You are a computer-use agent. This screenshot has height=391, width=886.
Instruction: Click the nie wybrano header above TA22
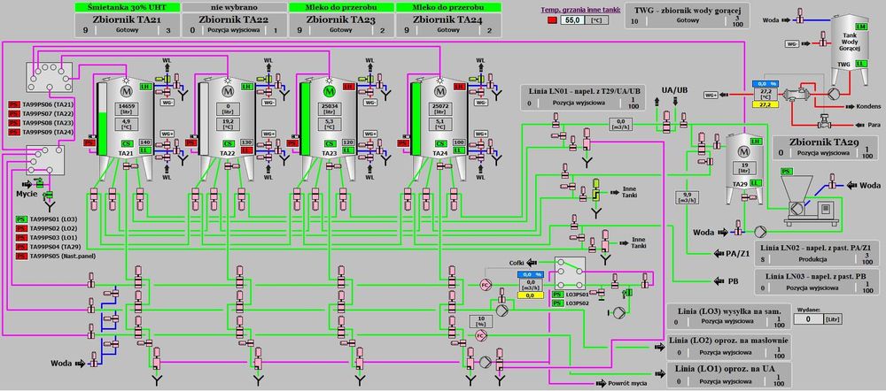pyautogui.click(x=235, y=7)
